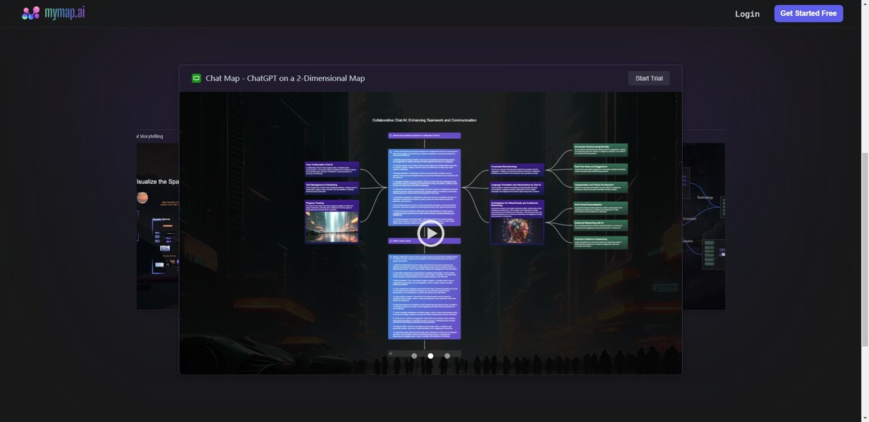Select the middle carousel dot
Screen dimensions: 869x422
pyautogui.click(x=430, y=356)
